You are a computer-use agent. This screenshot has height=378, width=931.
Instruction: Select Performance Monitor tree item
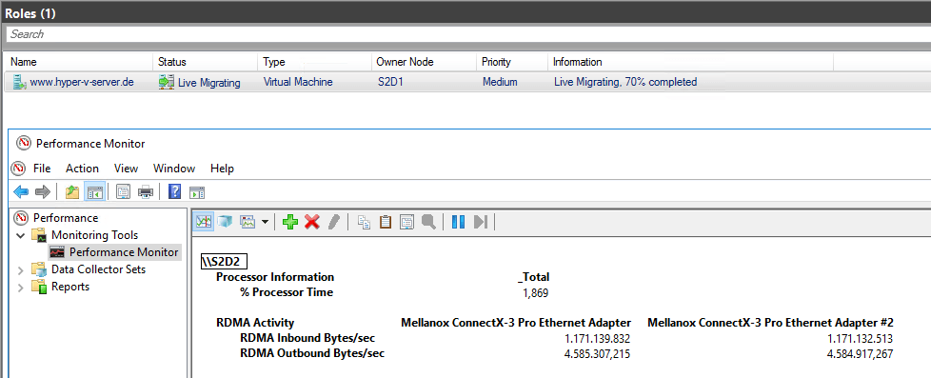click(124, 252)
